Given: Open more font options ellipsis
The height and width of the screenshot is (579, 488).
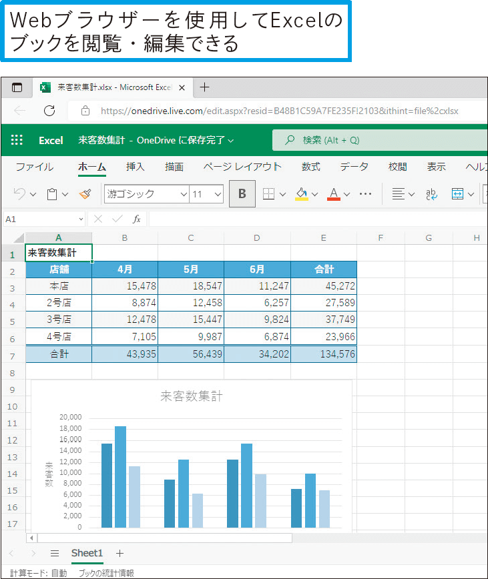Looking at the screenshot, I should [x=365, y=194].
